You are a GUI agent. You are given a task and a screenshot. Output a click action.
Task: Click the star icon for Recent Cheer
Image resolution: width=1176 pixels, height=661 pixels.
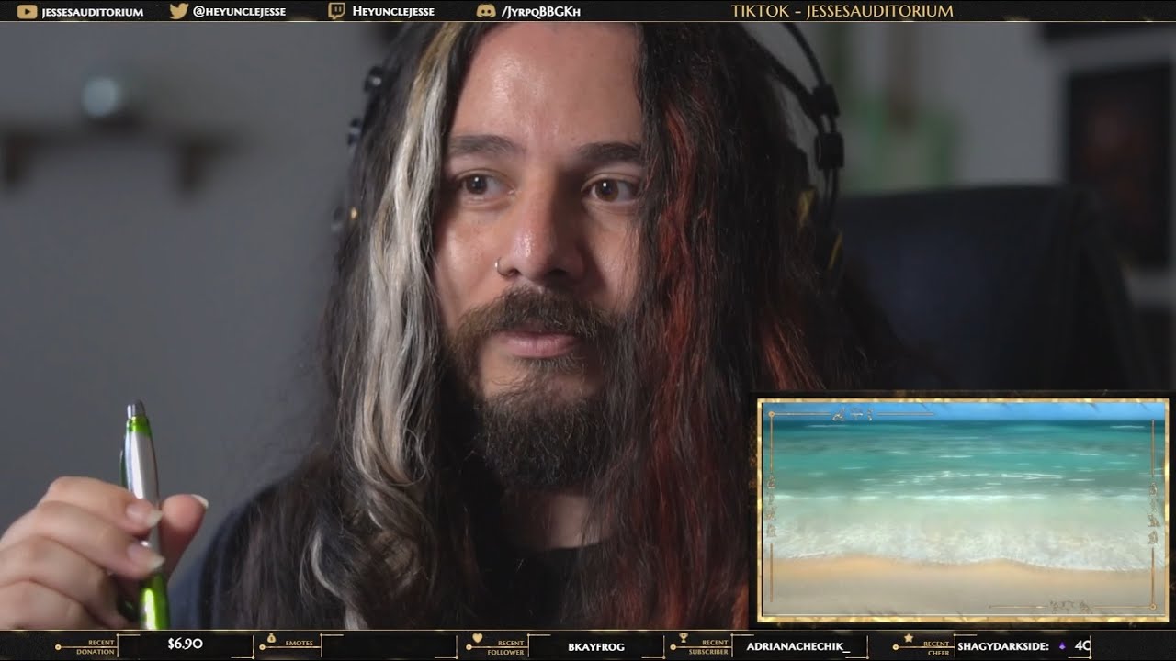[x=909, y=637]
